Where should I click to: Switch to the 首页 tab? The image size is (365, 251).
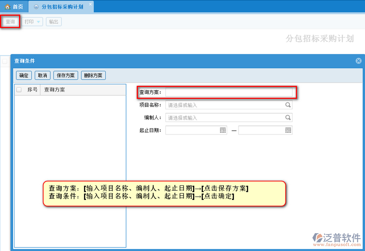click(14, 7)
